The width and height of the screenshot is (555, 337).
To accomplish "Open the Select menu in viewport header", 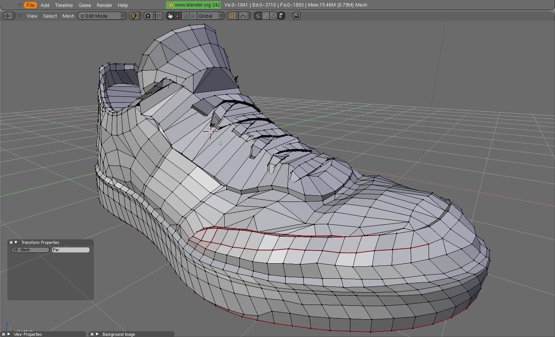I will (x=50, y=16).
